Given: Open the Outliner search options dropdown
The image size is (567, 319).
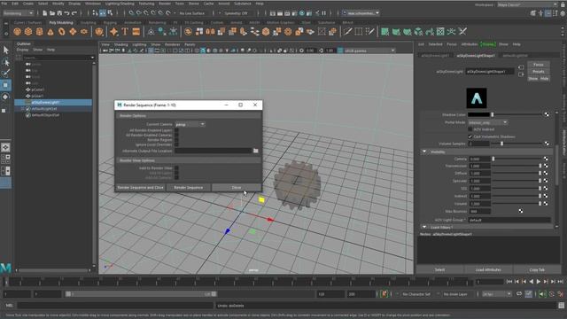Looking at the screenshot, I should 92,58.
